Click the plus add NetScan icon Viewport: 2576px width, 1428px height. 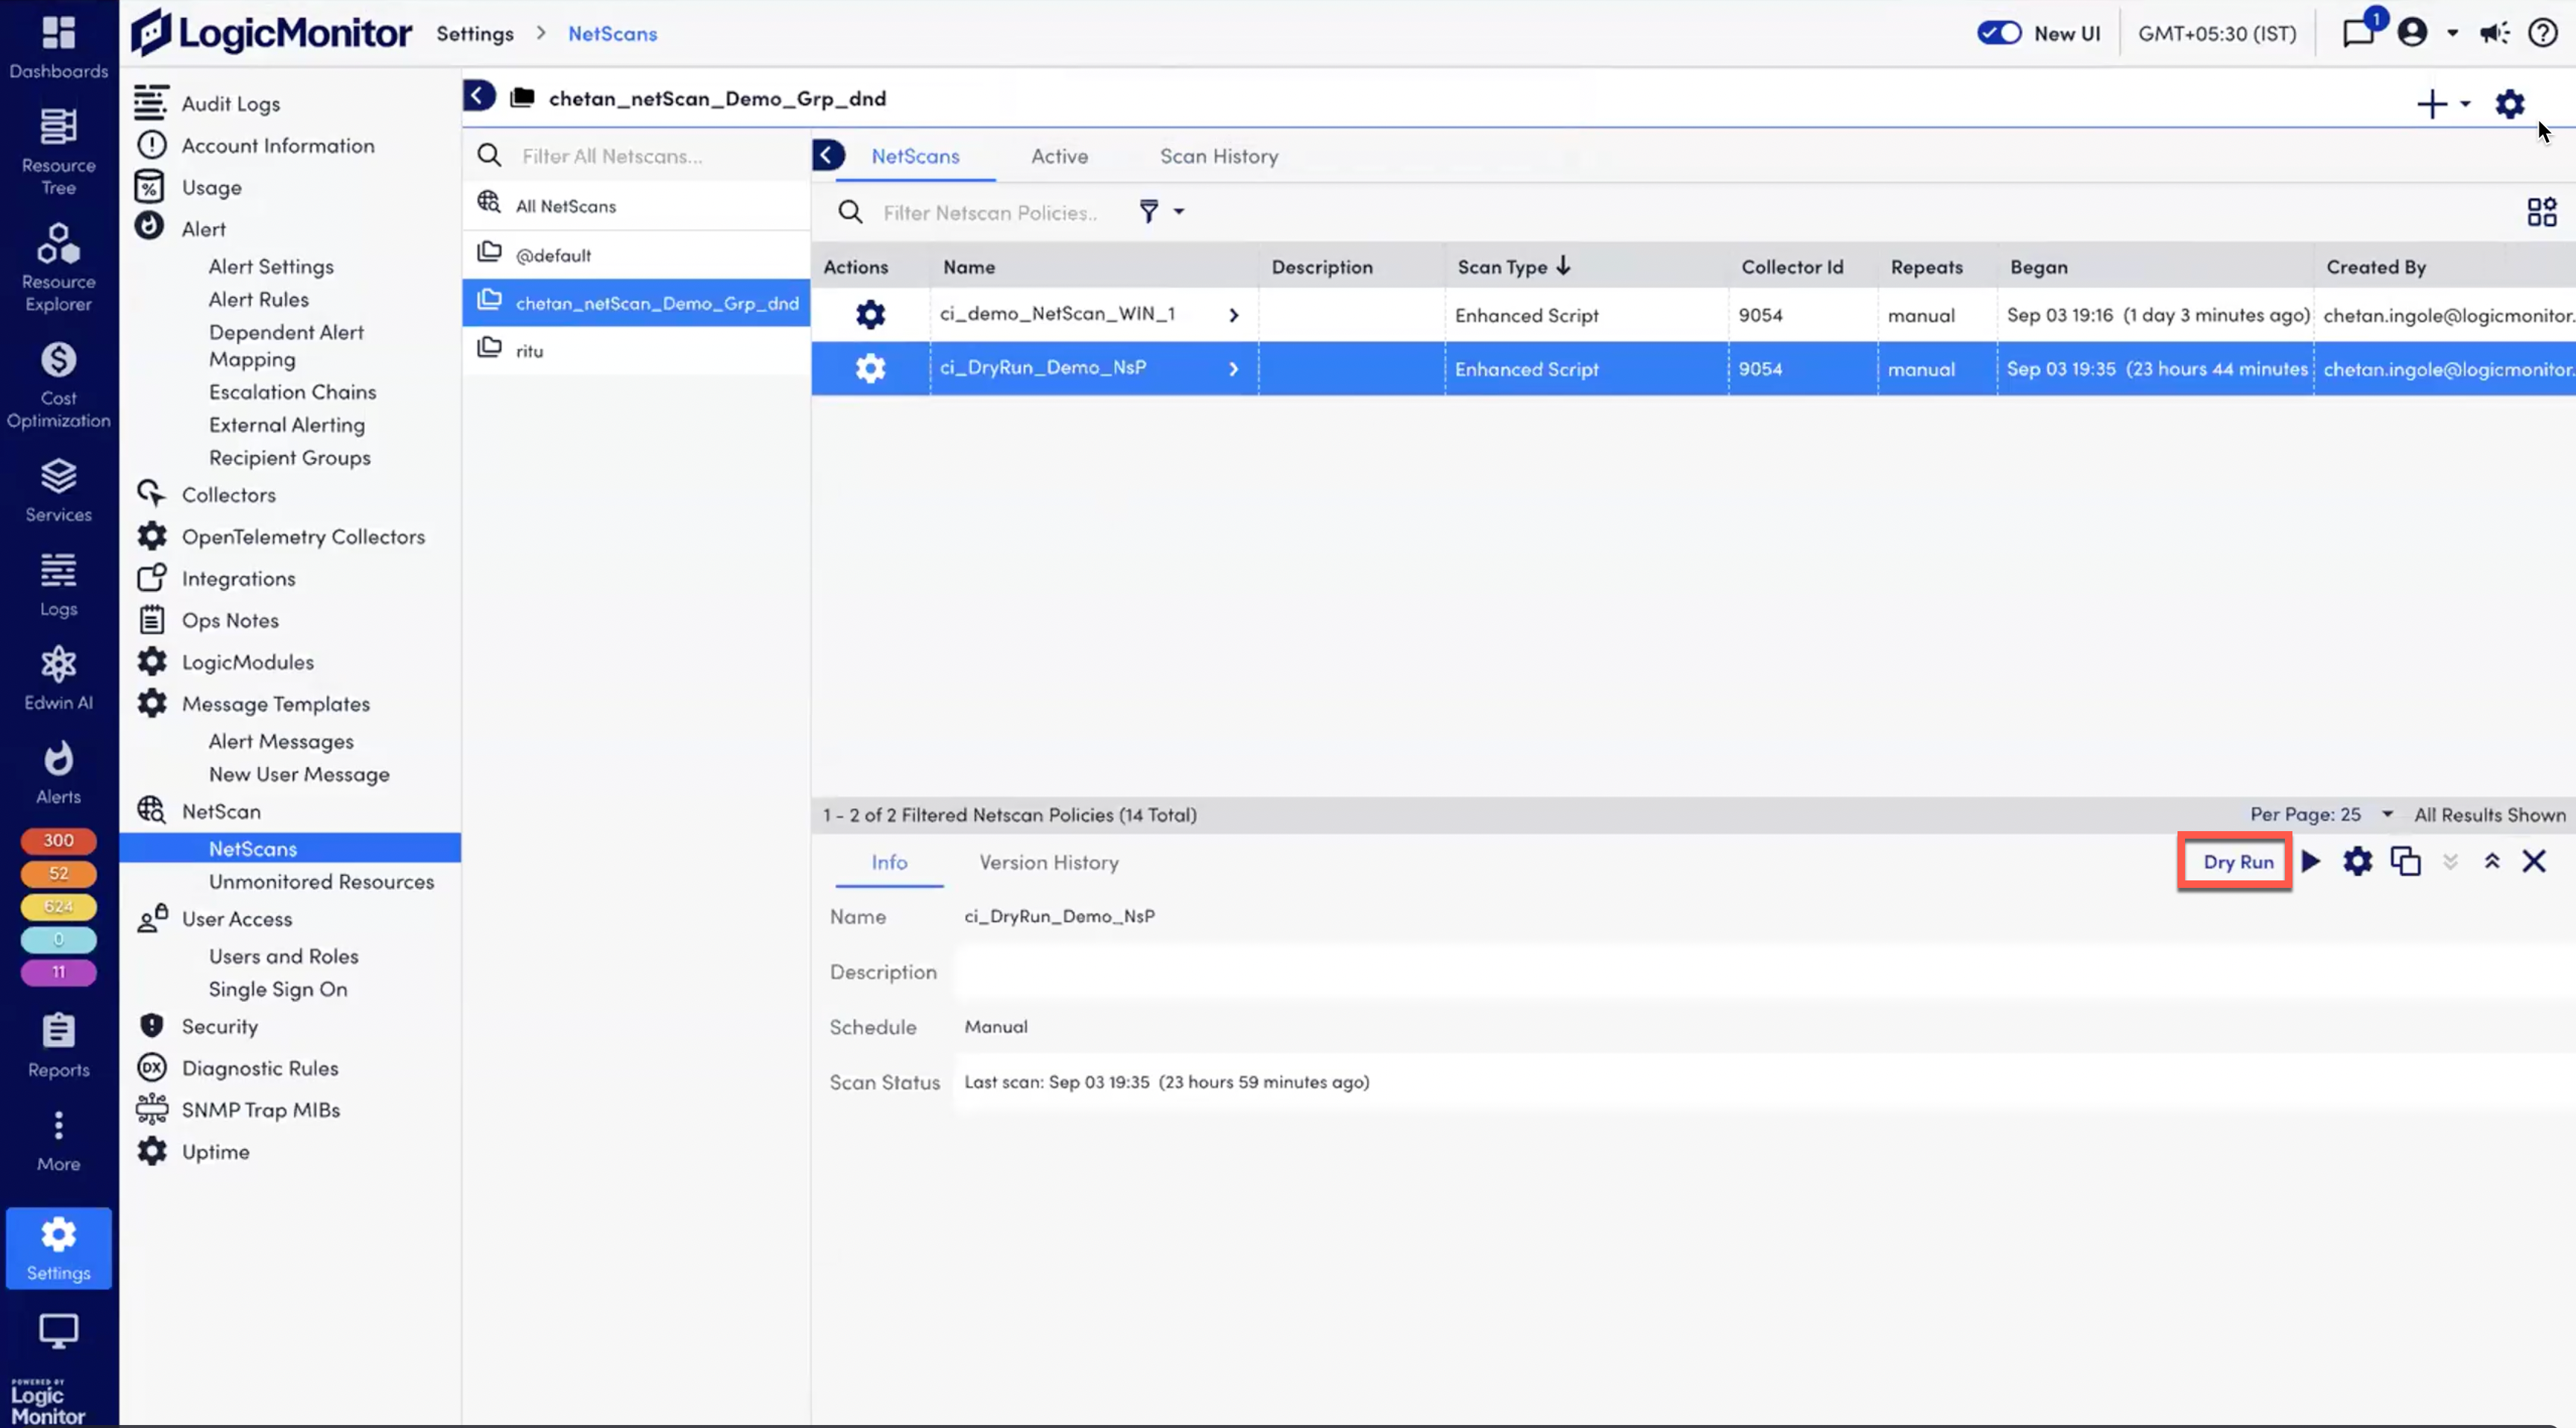[2431, 104]
